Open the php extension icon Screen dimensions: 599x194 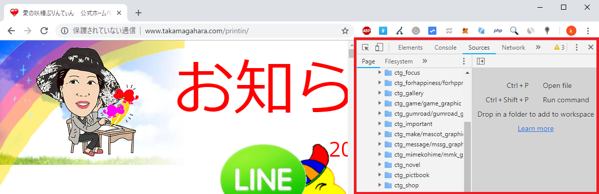(x=498, y=31)
